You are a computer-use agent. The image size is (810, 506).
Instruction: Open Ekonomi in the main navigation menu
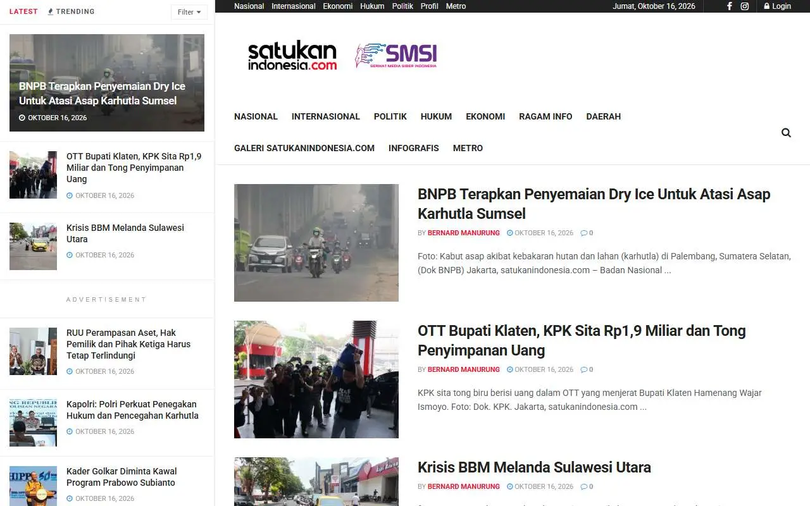(485, 116)
